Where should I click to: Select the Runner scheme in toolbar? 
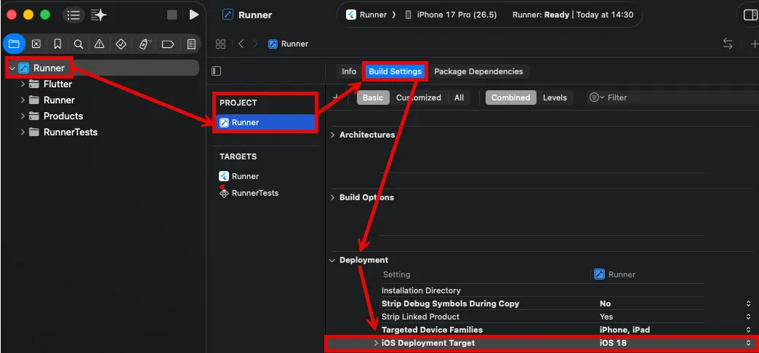point(366,15)
